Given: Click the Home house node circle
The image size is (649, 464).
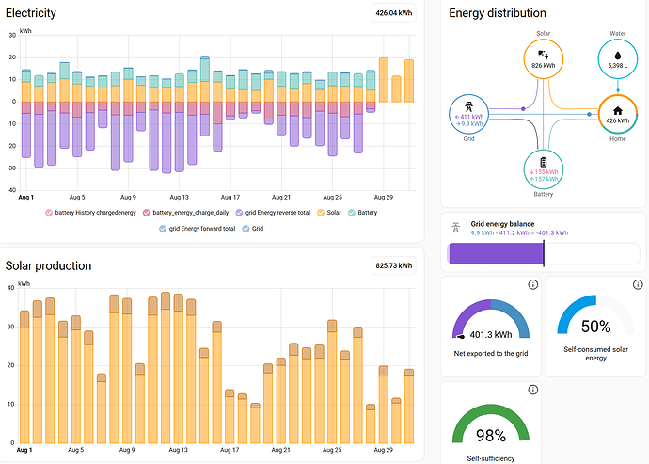Looking at the screenshot, I should (618, 114).
